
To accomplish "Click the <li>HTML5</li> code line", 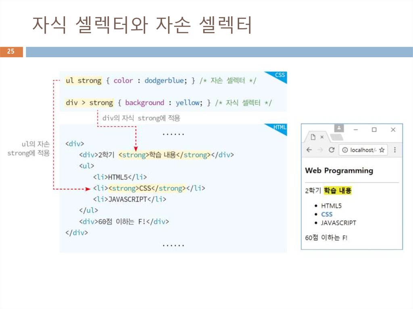I will pos(120,177).
